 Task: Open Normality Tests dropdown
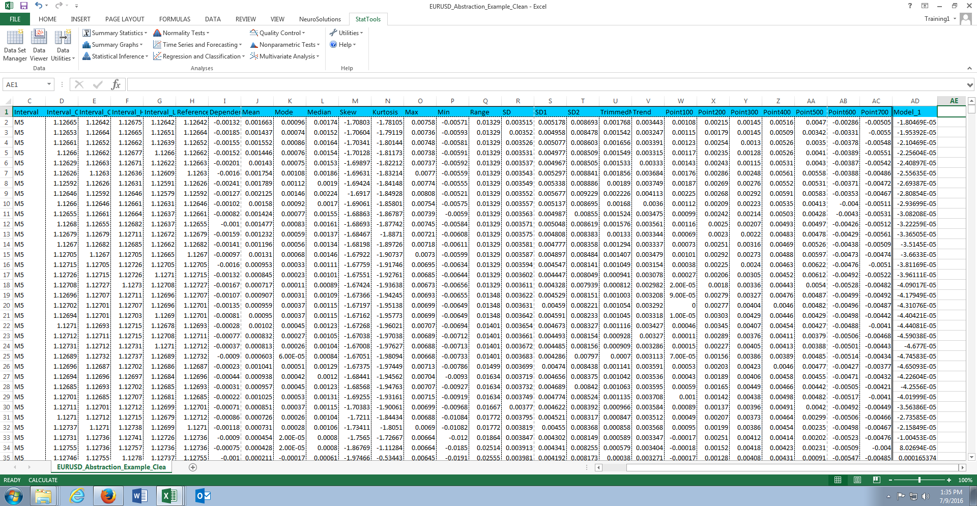tap(181, 33)
